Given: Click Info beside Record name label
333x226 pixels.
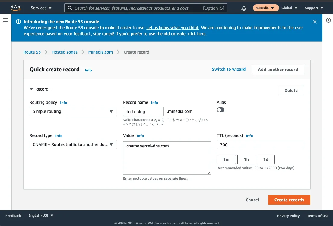Looking at the screenshot, I should 154,103.
